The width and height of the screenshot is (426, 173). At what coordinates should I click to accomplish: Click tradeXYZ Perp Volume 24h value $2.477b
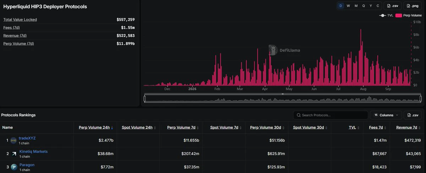coord(106,140)
